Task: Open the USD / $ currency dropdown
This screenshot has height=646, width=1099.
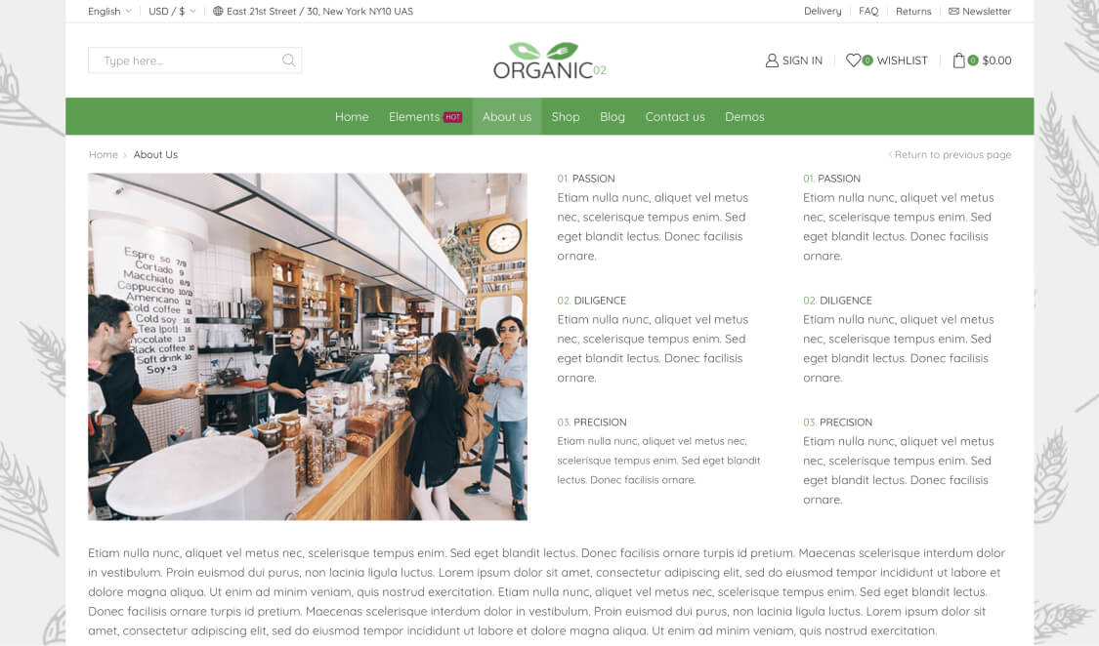Action: pyautogui.click(x=172, y=11)
